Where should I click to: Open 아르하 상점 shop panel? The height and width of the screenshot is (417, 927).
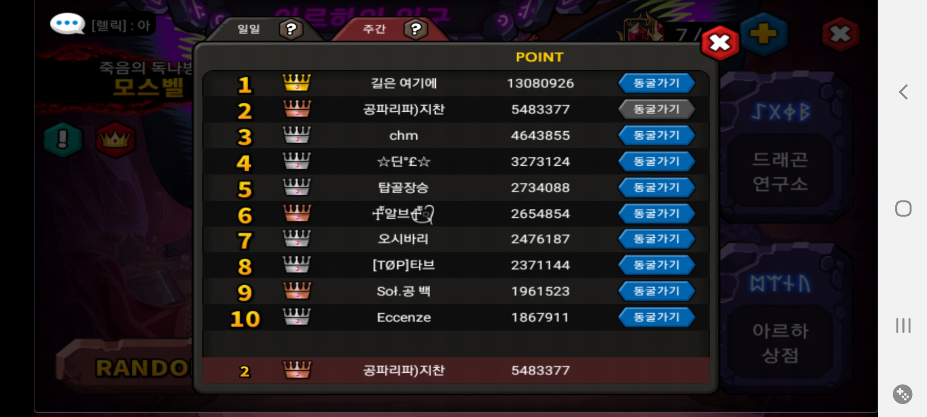tap(780, 342)
